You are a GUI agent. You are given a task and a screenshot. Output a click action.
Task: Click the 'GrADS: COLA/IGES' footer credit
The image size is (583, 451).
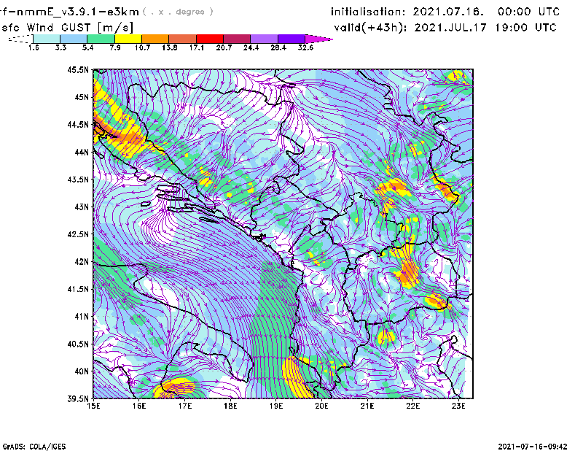pos(34,447)
